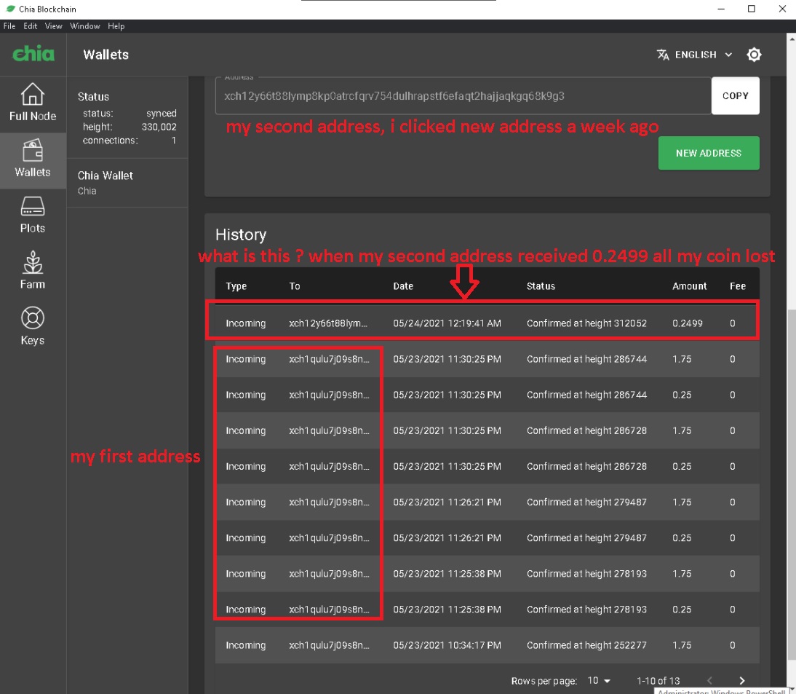This screenshot has width=796, height=694.
Task: Close the Chia Blockchain window
Action: [x=781, y=9]
